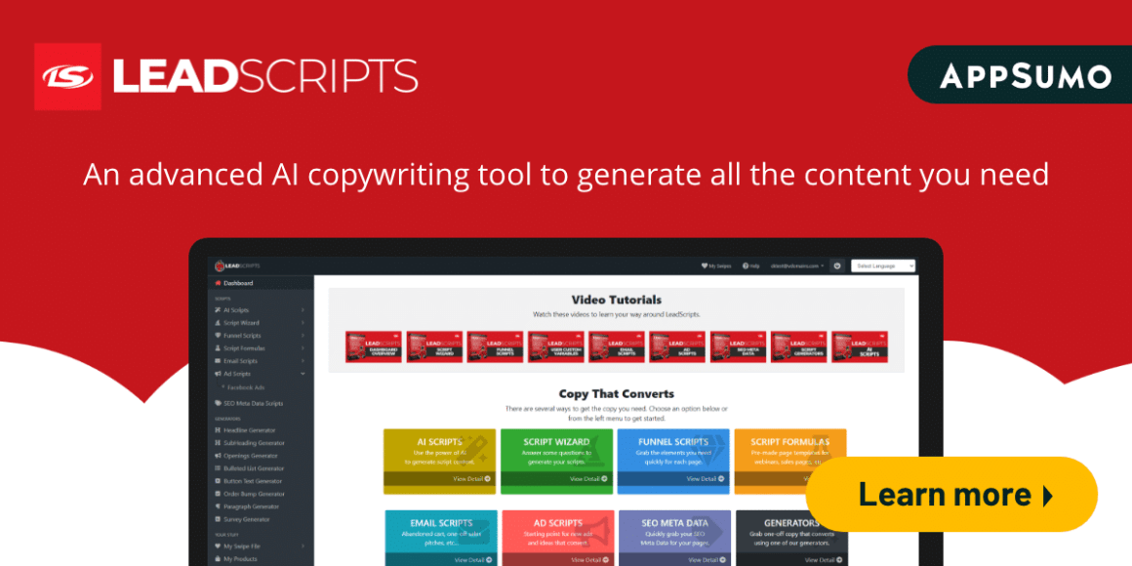Select the Email Scripts envelope icon
Screen dimensions: 1132x566
point(218,361)
